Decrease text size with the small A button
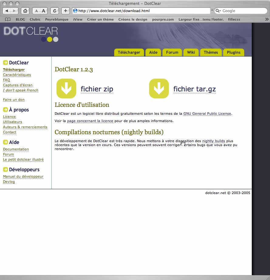Screen dimensions: 270x280 tap(36, 11)
